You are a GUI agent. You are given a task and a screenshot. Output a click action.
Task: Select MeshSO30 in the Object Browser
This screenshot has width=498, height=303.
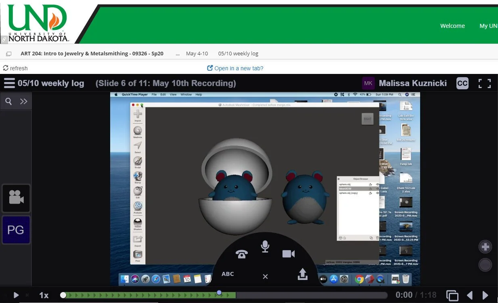(x=359, y=189)
